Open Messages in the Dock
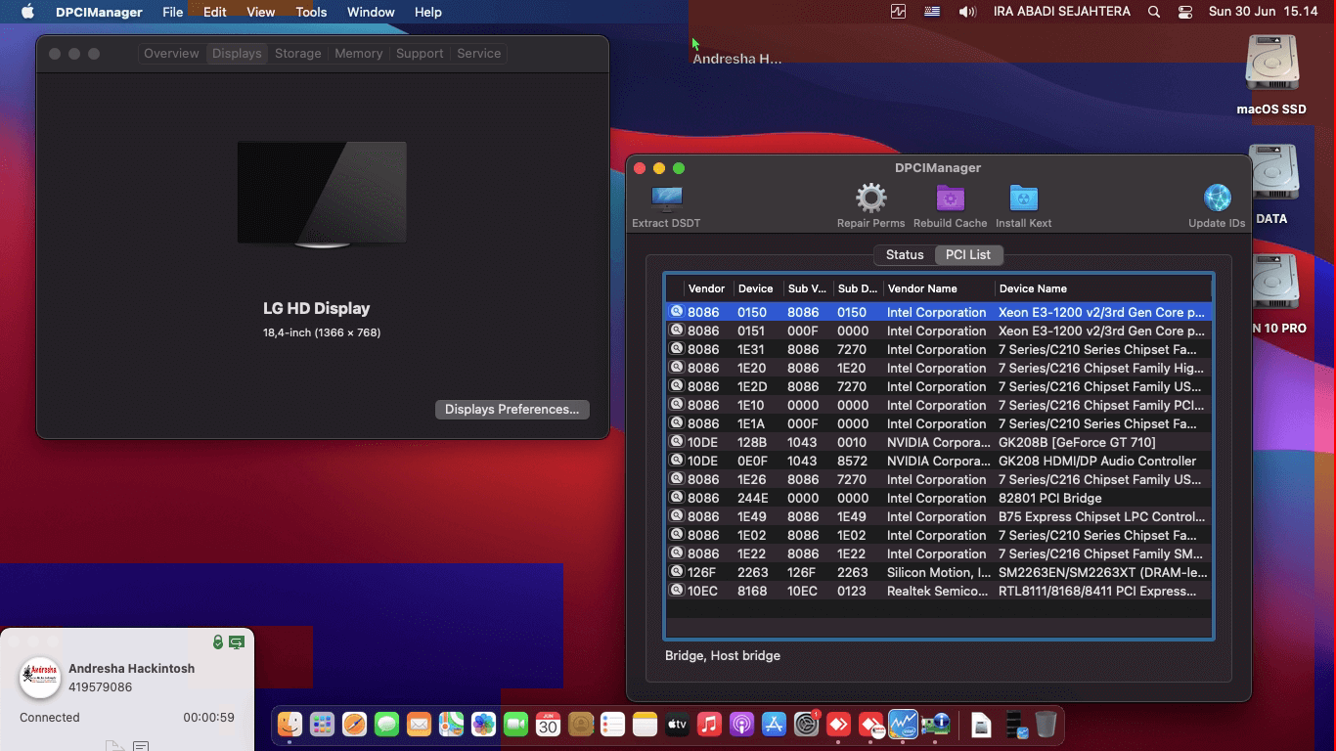1336x751 pixels. point(386,725)
